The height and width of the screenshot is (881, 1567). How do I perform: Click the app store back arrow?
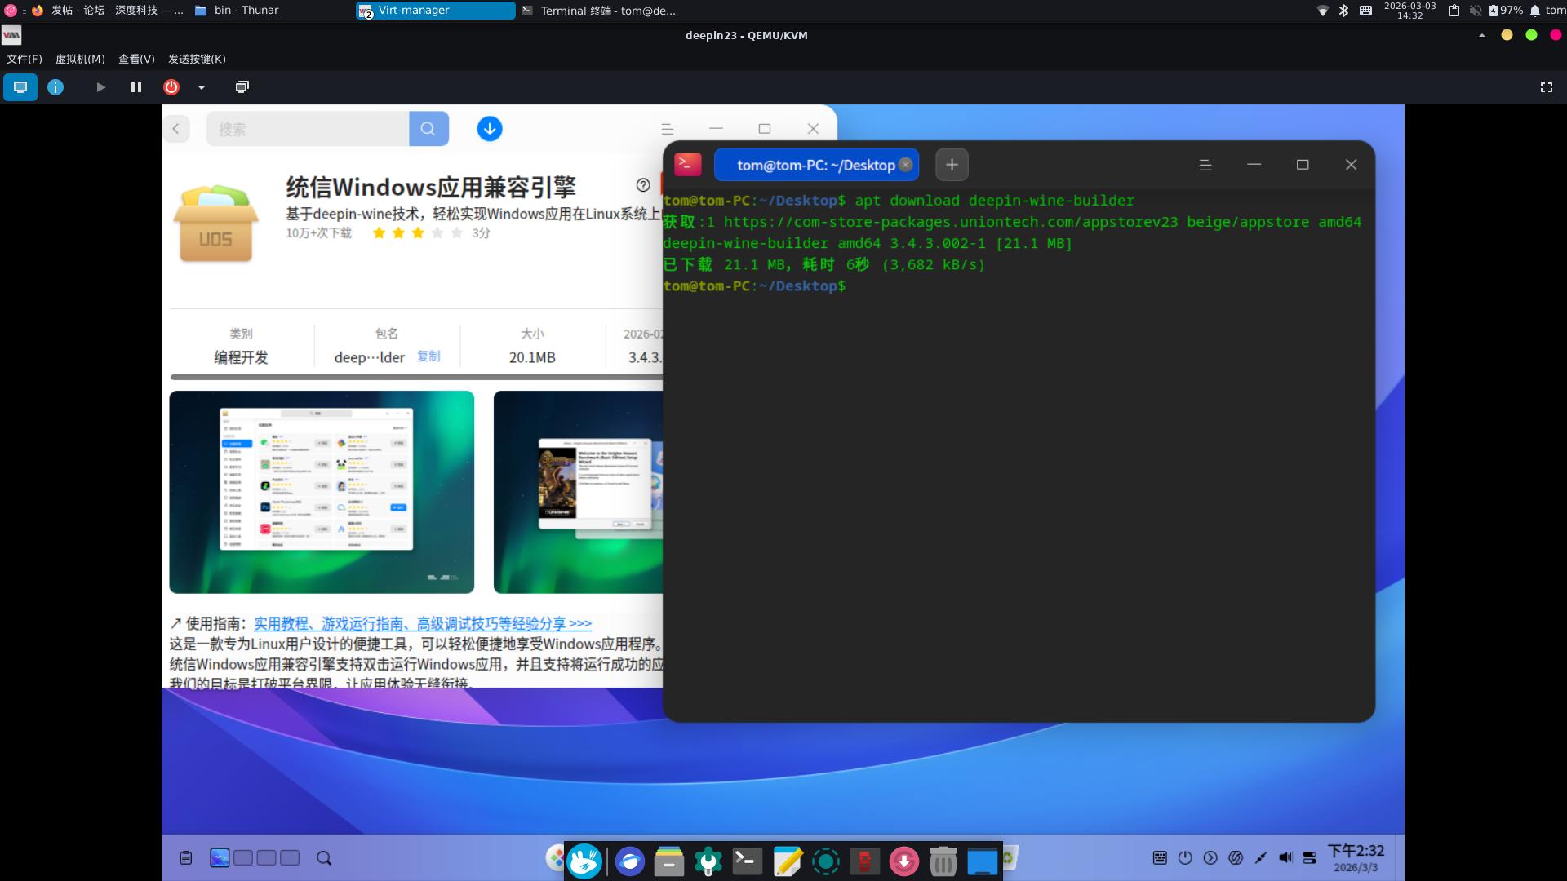[176, 129]
